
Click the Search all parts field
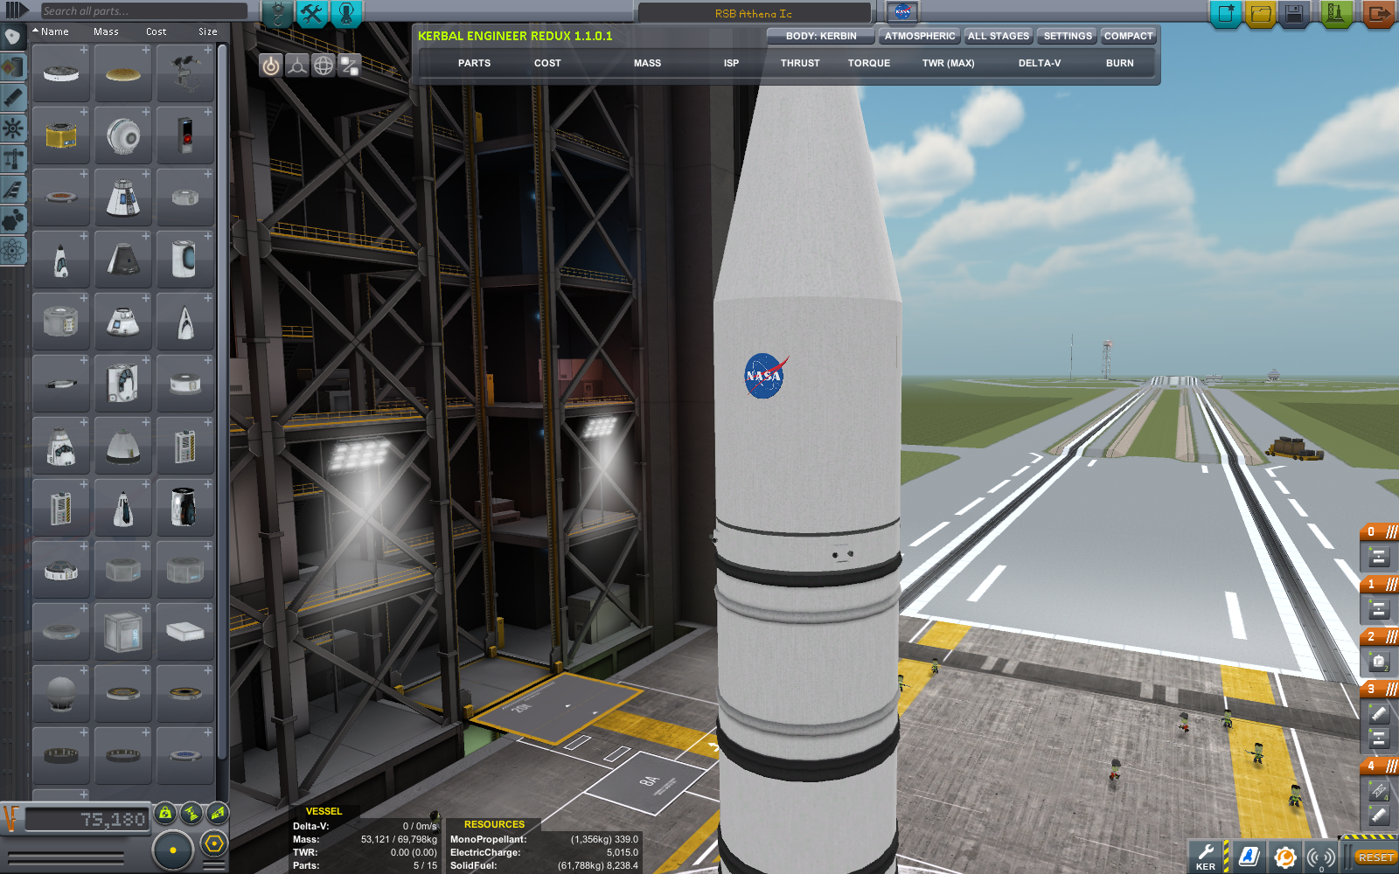pos(144,11)
